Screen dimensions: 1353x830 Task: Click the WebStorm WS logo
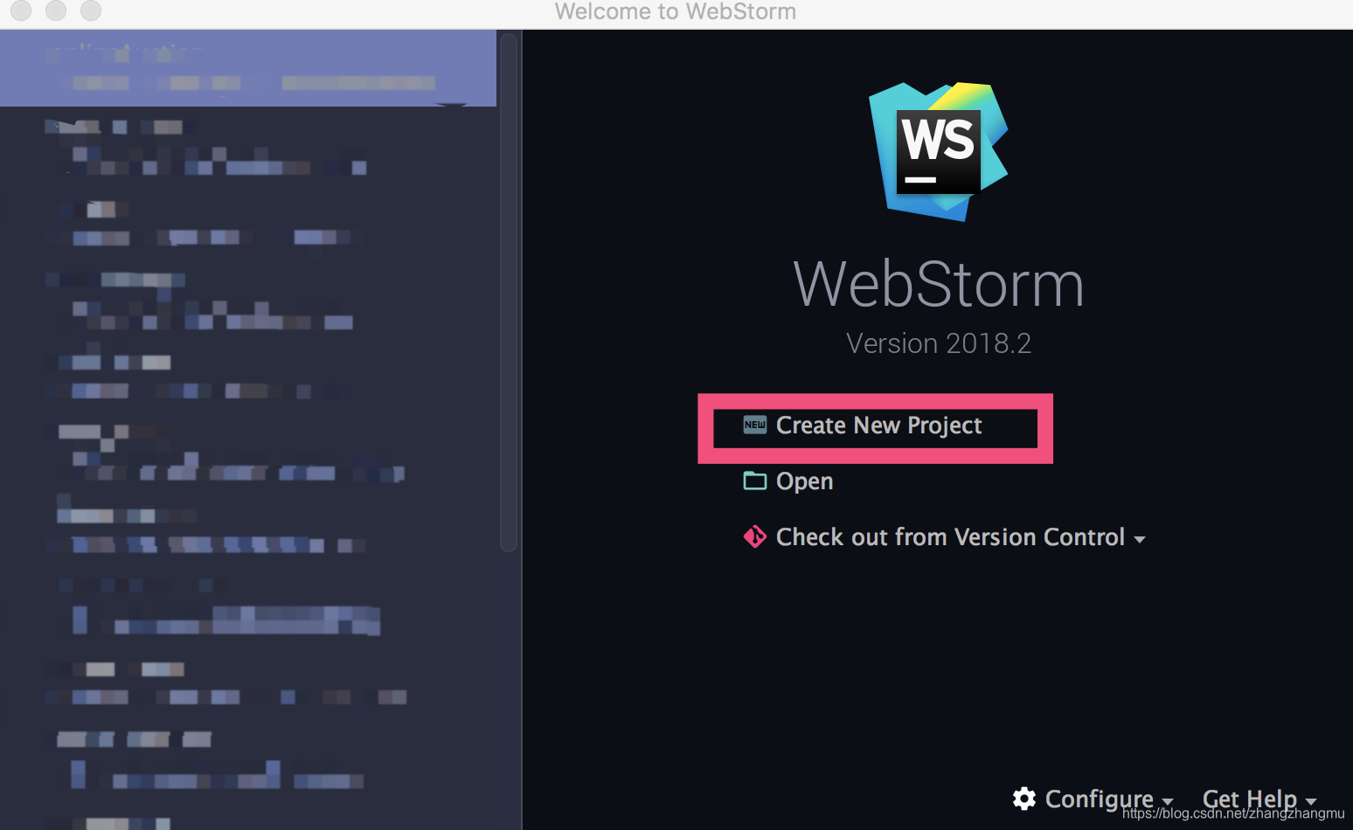click(939, 151)
